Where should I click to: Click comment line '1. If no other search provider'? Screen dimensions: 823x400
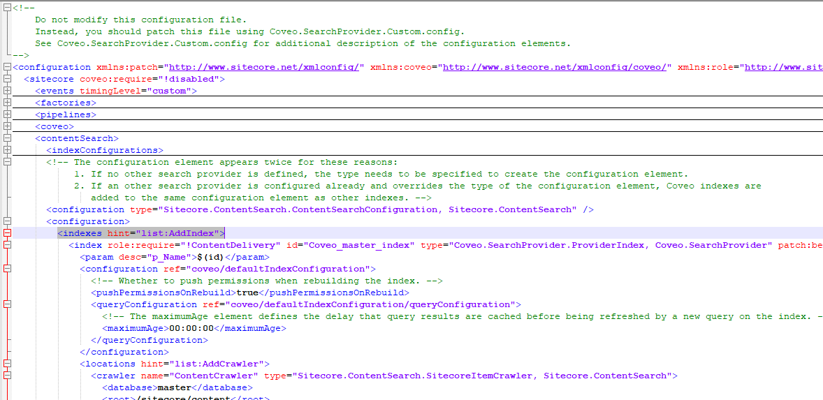(381, 174)
